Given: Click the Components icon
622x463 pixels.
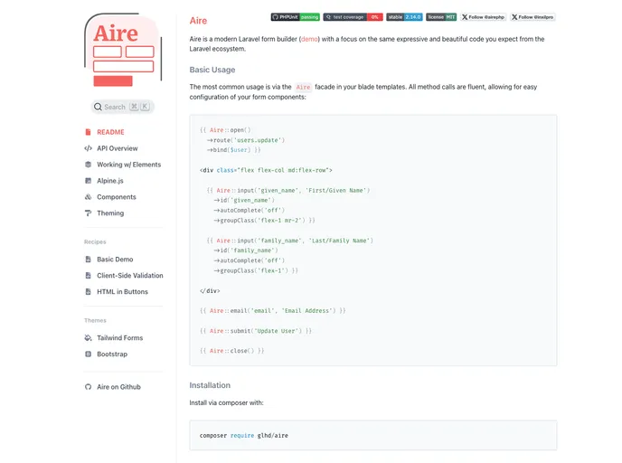Looking at the screenshot, I should (x=88, y=197).
